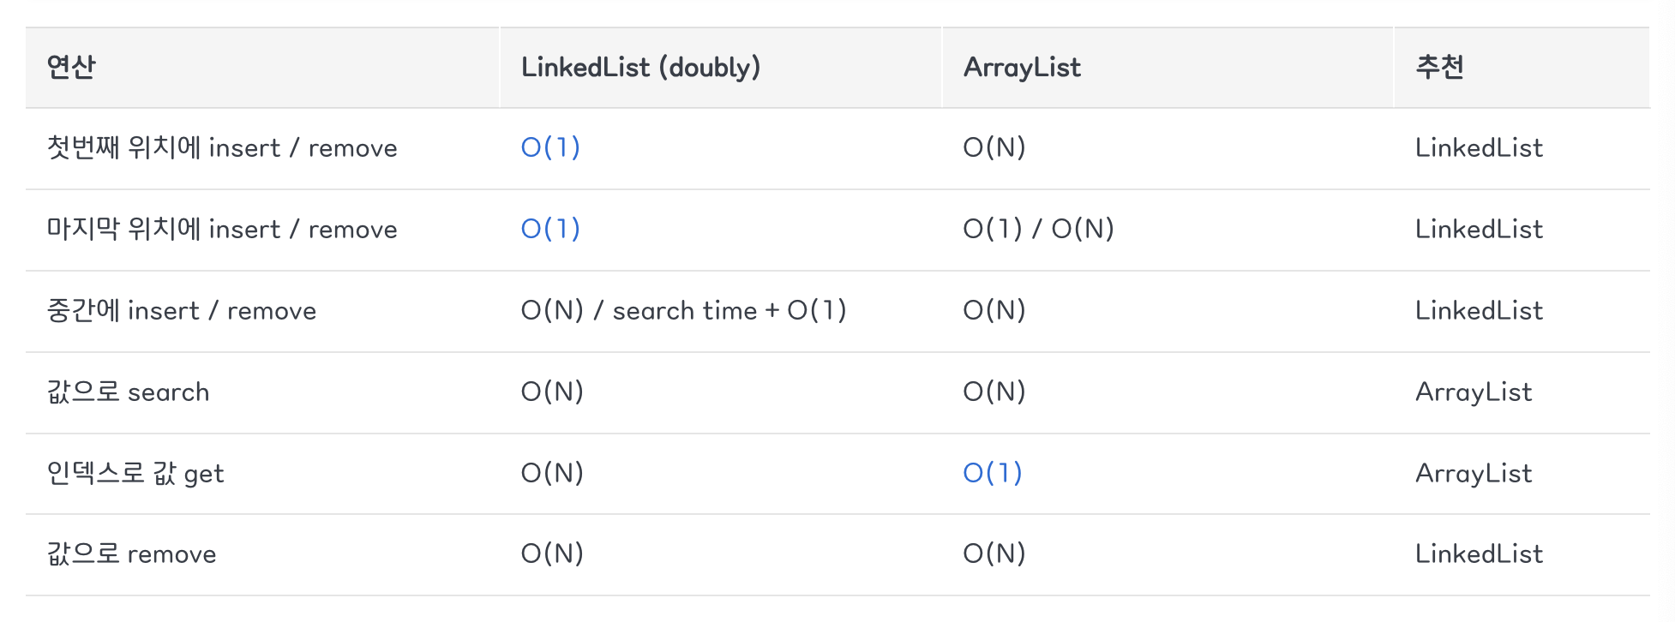Click the 인덱스로 값 get row label
This screenshot has width=1675, height=622.
[135, 474]
